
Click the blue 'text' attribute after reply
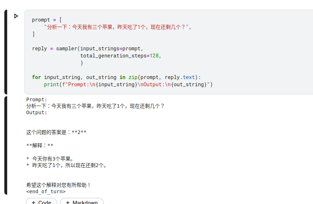[189, 77]
